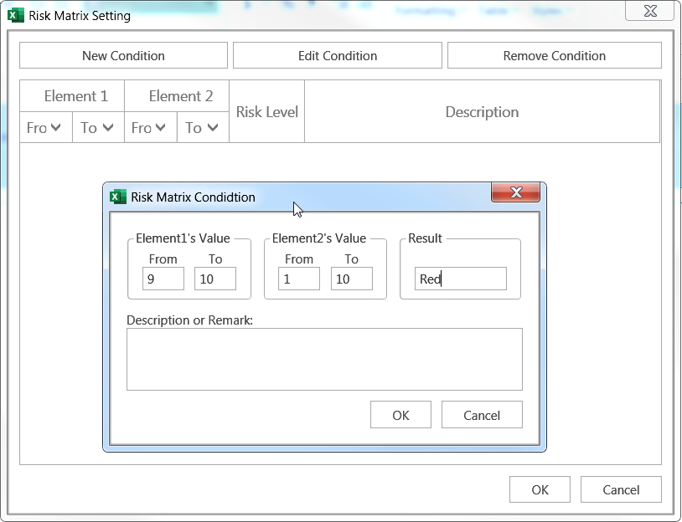Click the Excel icon in Risk Matrix Condition dialog
This screenshot has height=522, width=682.
[x=118, y=197]
